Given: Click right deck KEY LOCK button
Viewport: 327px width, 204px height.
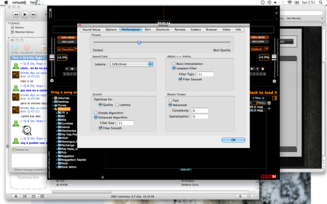Looking at the screenshot, I should 258,42.
